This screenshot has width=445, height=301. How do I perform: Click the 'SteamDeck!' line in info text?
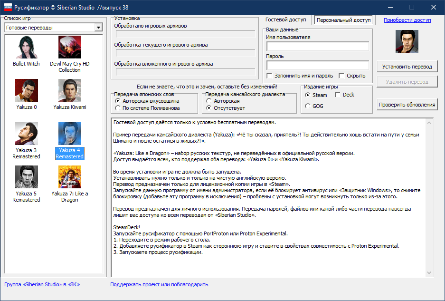(127, 227)
